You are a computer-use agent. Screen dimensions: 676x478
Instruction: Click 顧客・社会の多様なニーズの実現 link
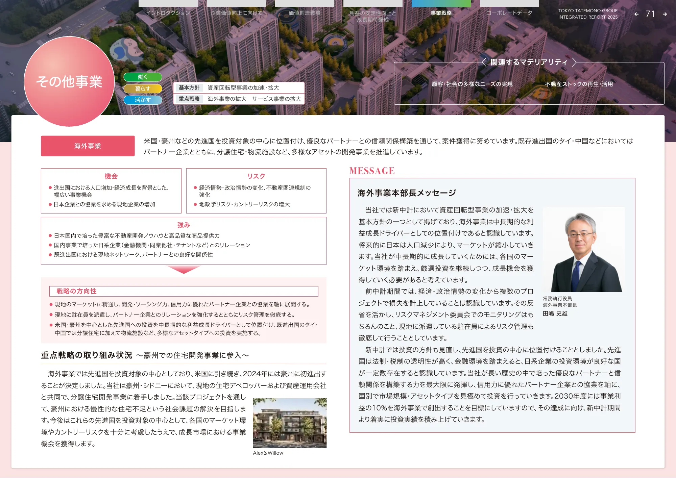click(472, 84)
